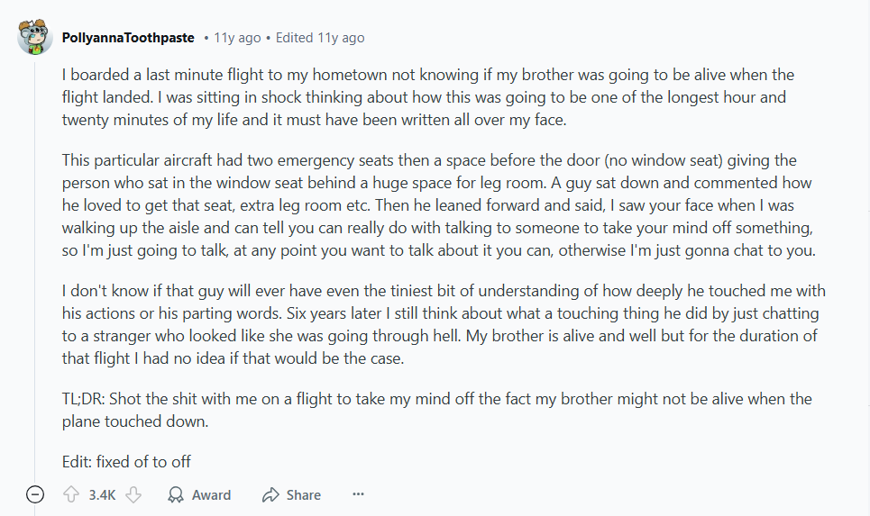The height and width of the screenshot is (516, 870).
Task: Click the "Edit: fixed of to off" line
Action: point(126,462)
